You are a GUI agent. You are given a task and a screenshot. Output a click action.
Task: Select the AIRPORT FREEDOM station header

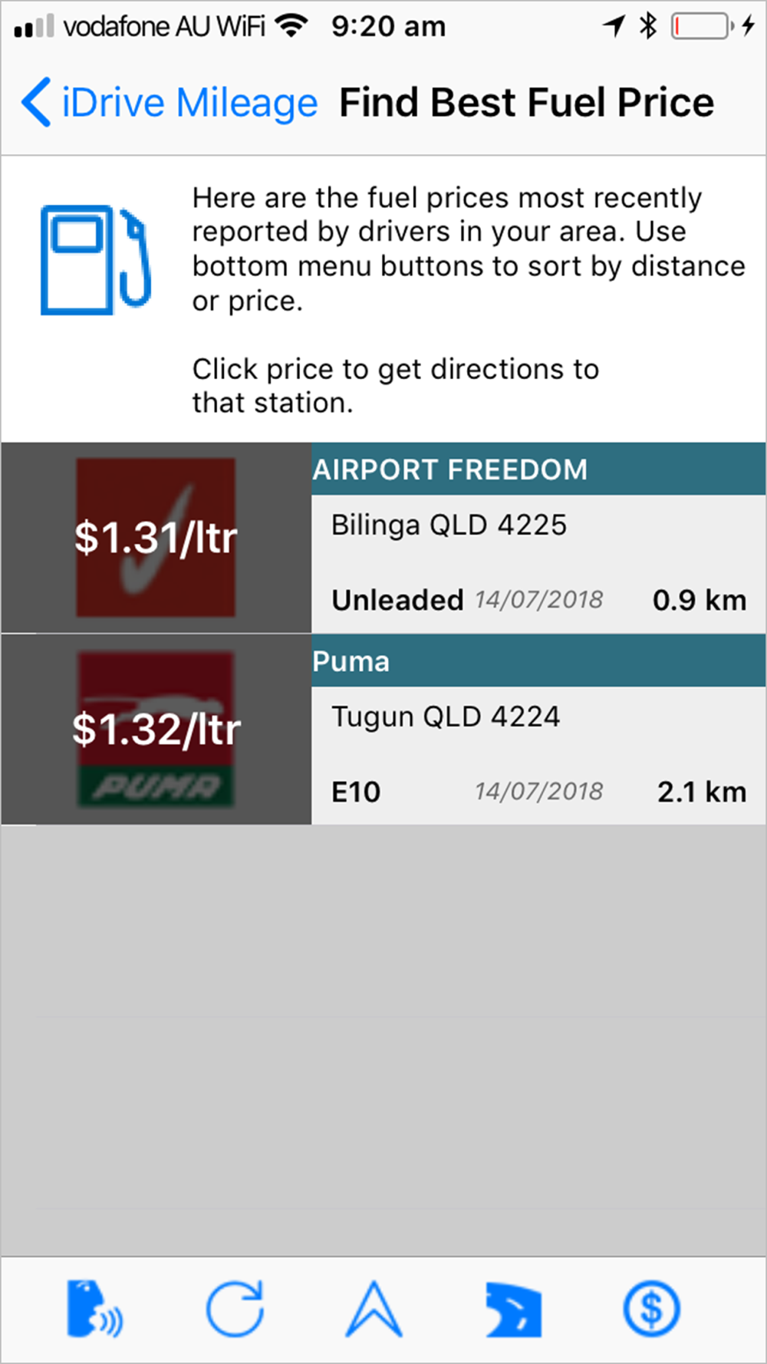point(450,469)
